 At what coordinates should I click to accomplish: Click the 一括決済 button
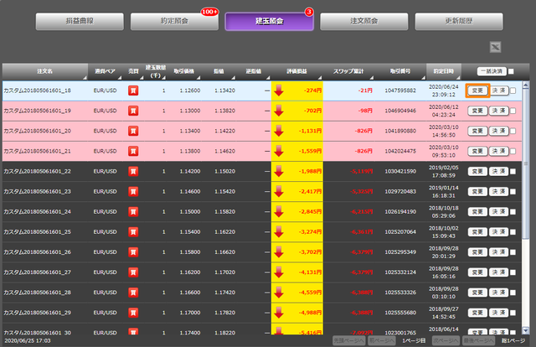[492, 71]
